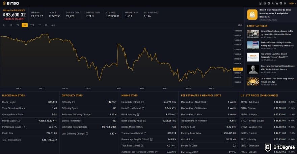Click the US-Canada tariff article thumbnail
The width and height of the screenshot is (297, 154).
253,81
